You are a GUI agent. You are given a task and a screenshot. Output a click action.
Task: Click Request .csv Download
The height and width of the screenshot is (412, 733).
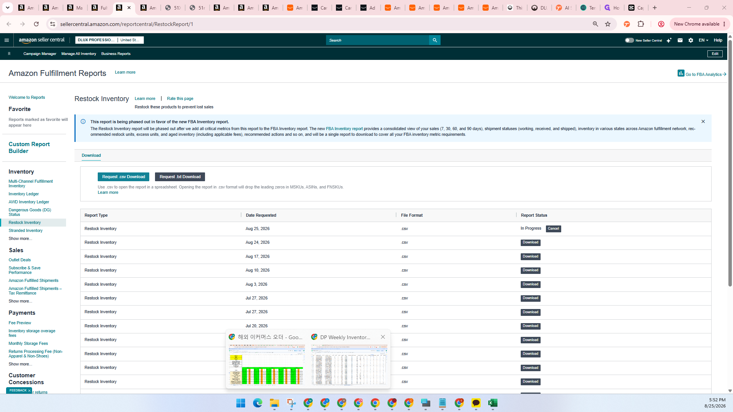pyautogui.click(x=123, y=177)
